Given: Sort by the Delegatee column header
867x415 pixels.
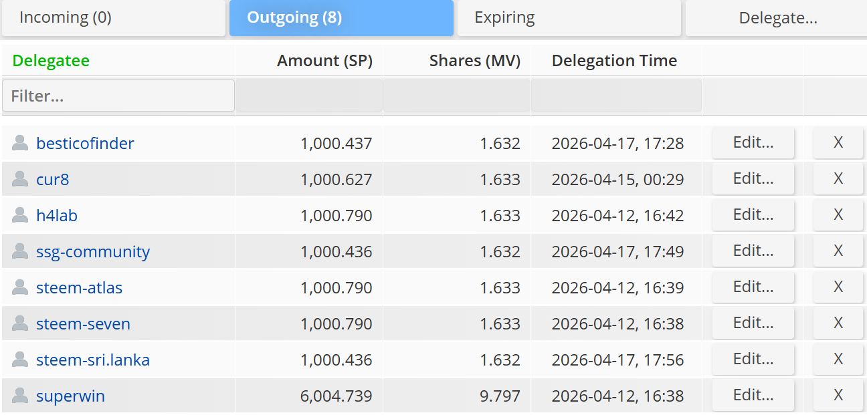Looking at the screenshot, I should click(x=51, y=61).
